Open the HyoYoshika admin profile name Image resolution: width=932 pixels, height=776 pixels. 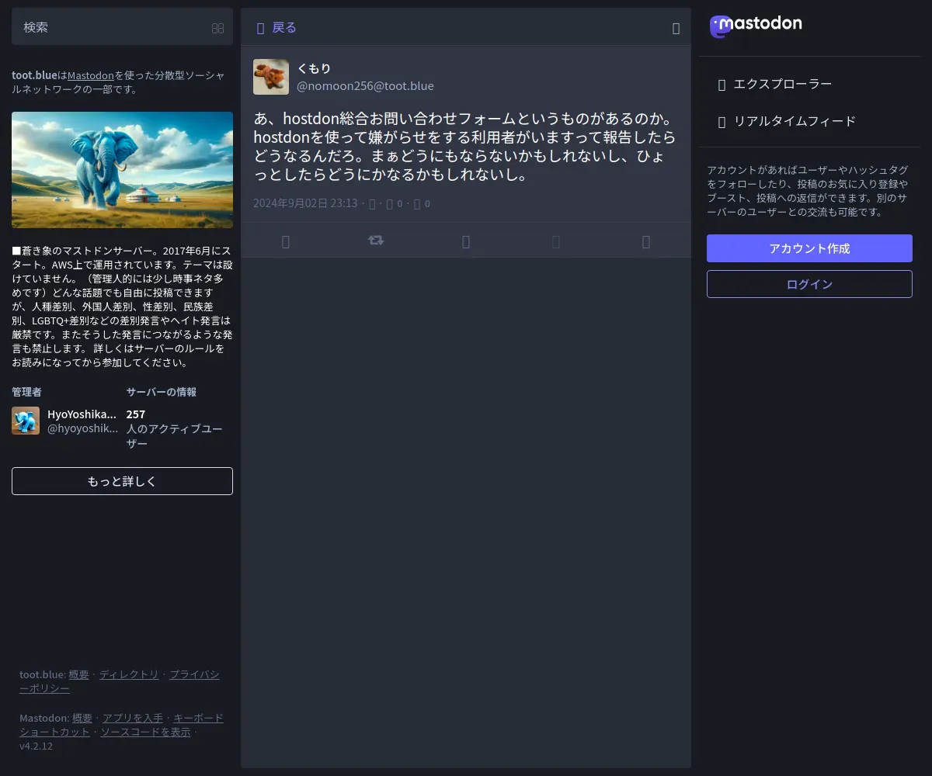pos(82,414)
